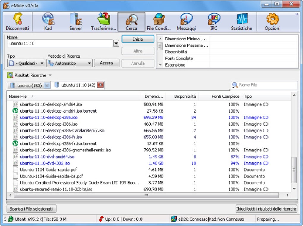The height and width of the screenshot is (226, 303).
Task: Open the Kad network icon
Action: [48, 19]
